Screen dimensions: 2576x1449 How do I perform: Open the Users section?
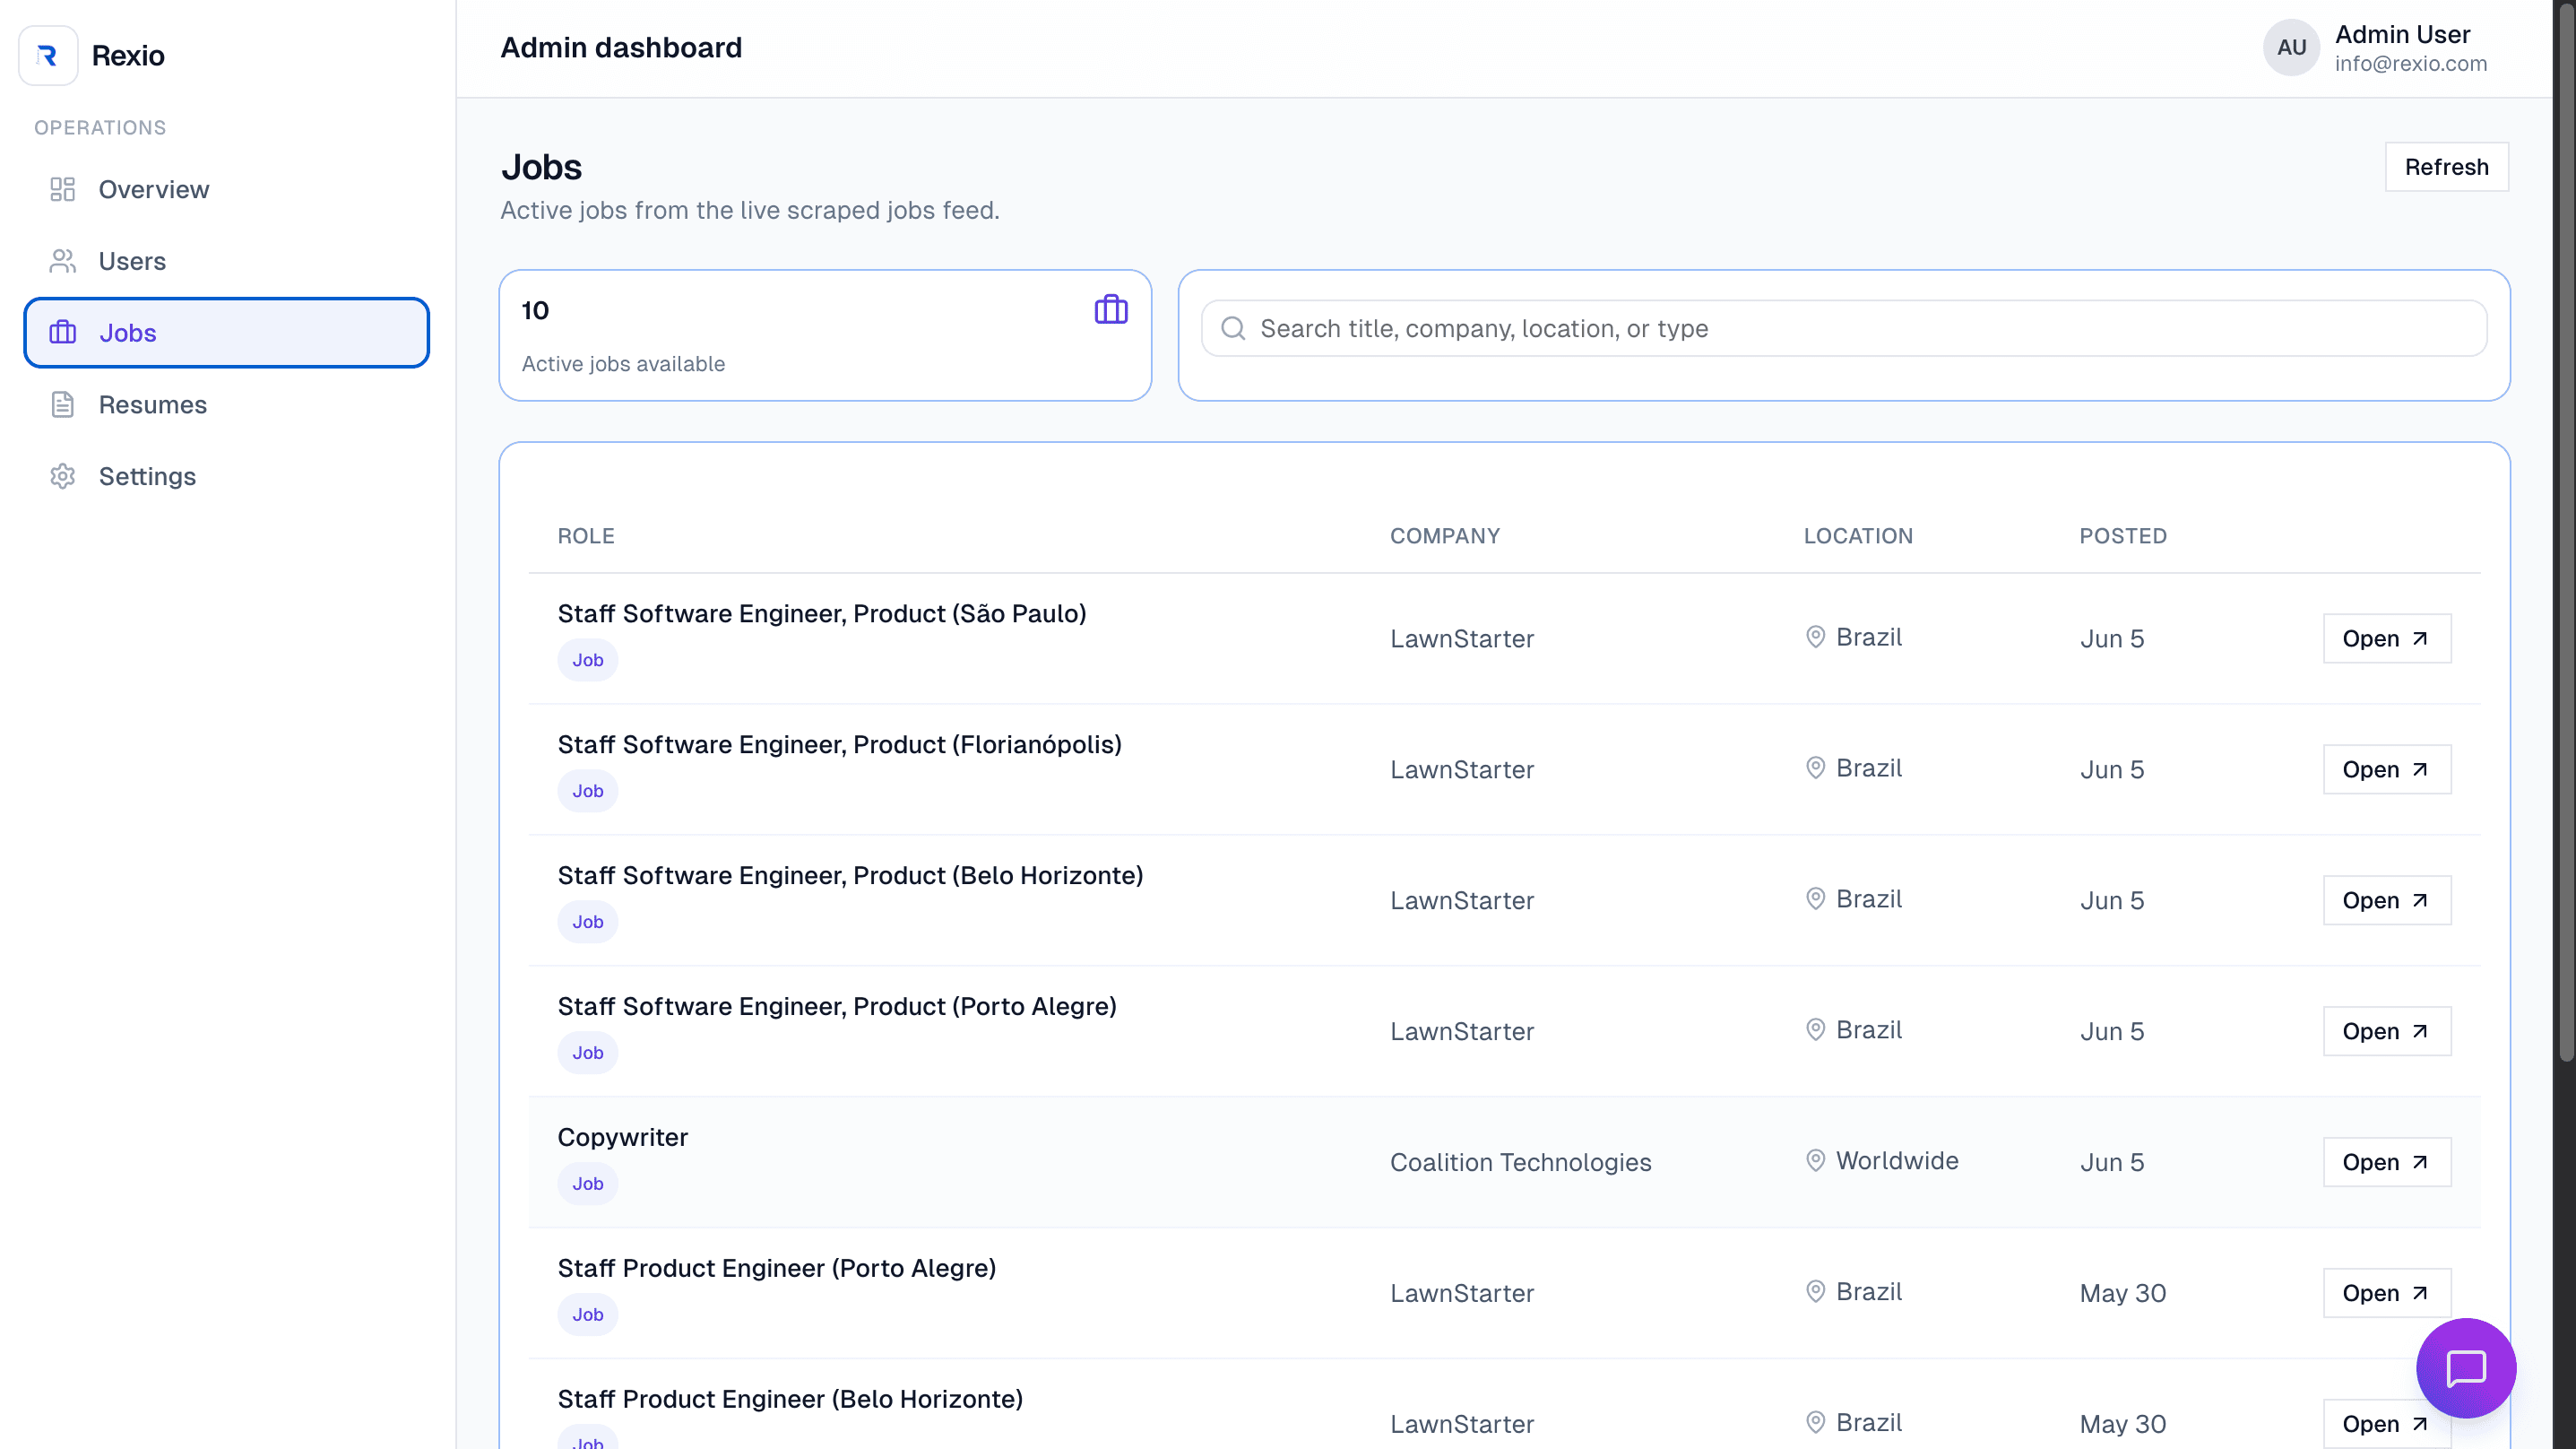[227, 261]
